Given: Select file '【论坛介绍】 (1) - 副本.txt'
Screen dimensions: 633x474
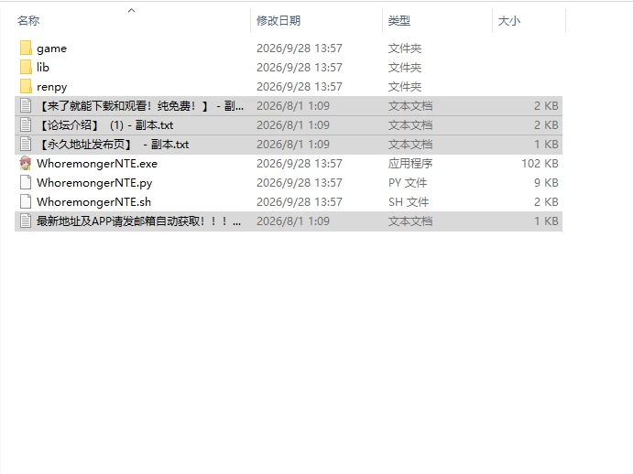Looking at the screenshot, I should point(105,125).
